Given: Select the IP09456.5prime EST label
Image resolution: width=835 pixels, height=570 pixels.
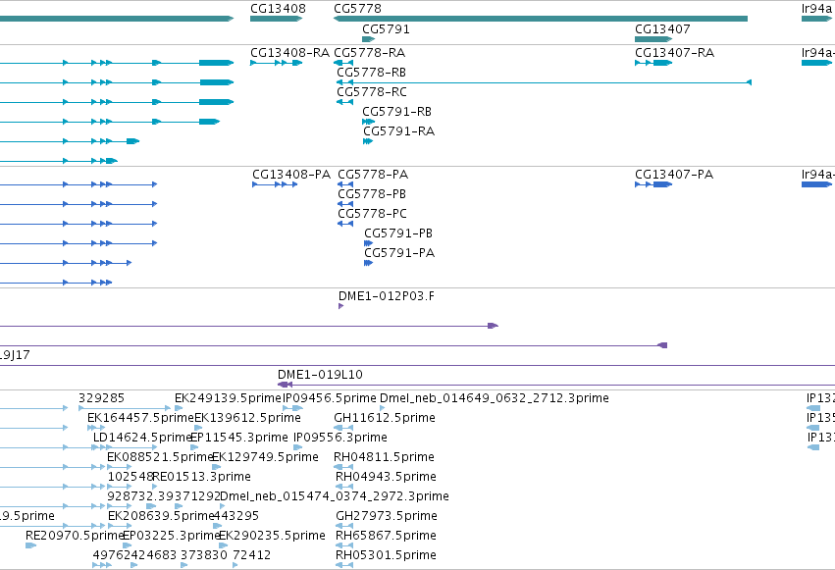Looking at the screenshot, I should tap(329, 398).
